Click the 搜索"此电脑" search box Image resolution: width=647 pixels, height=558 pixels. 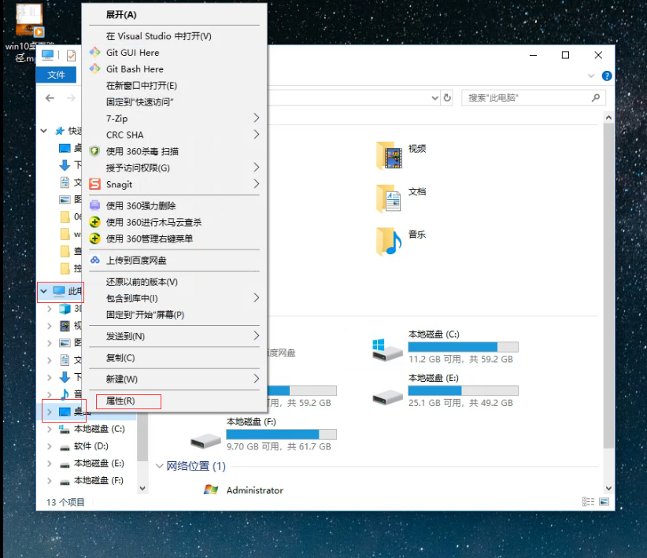527,98
